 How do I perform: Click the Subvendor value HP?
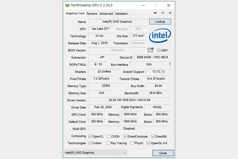coord(102,57)
